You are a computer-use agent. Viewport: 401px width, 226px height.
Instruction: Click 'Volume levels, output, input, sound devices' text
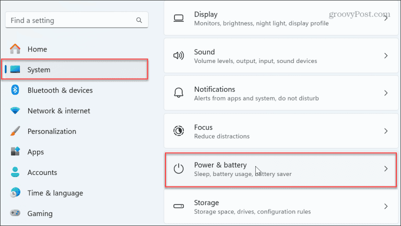[x=255, y=61]
